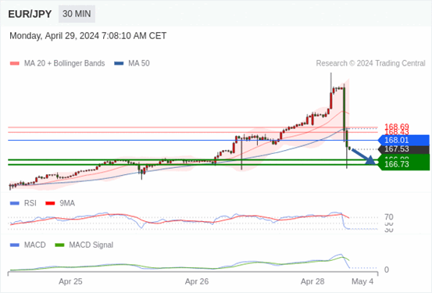This screenshot has width=432, height=293.
Task: Select the black 167.53 current price label
Action: click(x=404, y=149)
